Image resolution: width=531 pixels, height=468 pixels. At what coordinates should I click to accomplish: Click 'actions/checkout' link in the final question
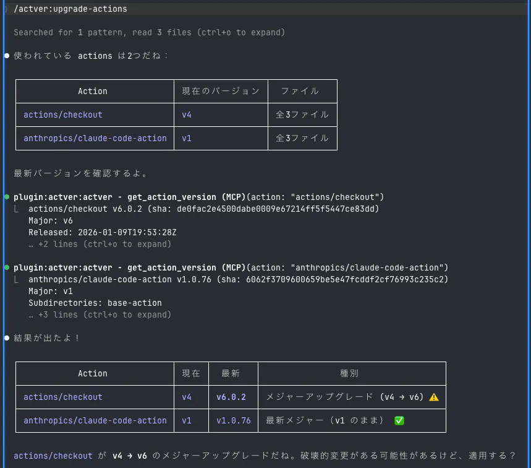(53, 456)
